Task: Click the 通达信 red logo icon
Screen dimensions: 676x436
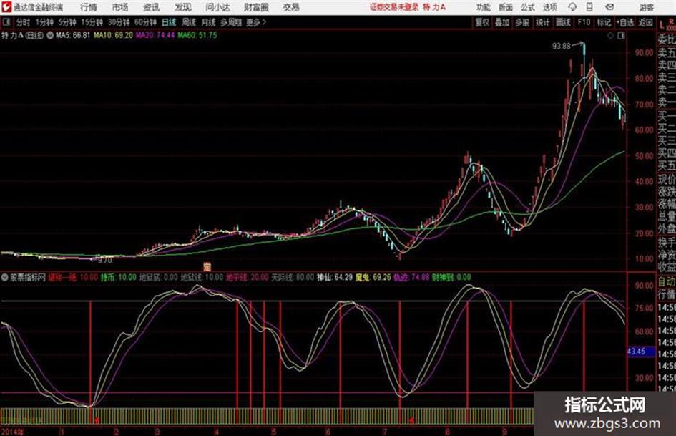Action: click(6, 7)
